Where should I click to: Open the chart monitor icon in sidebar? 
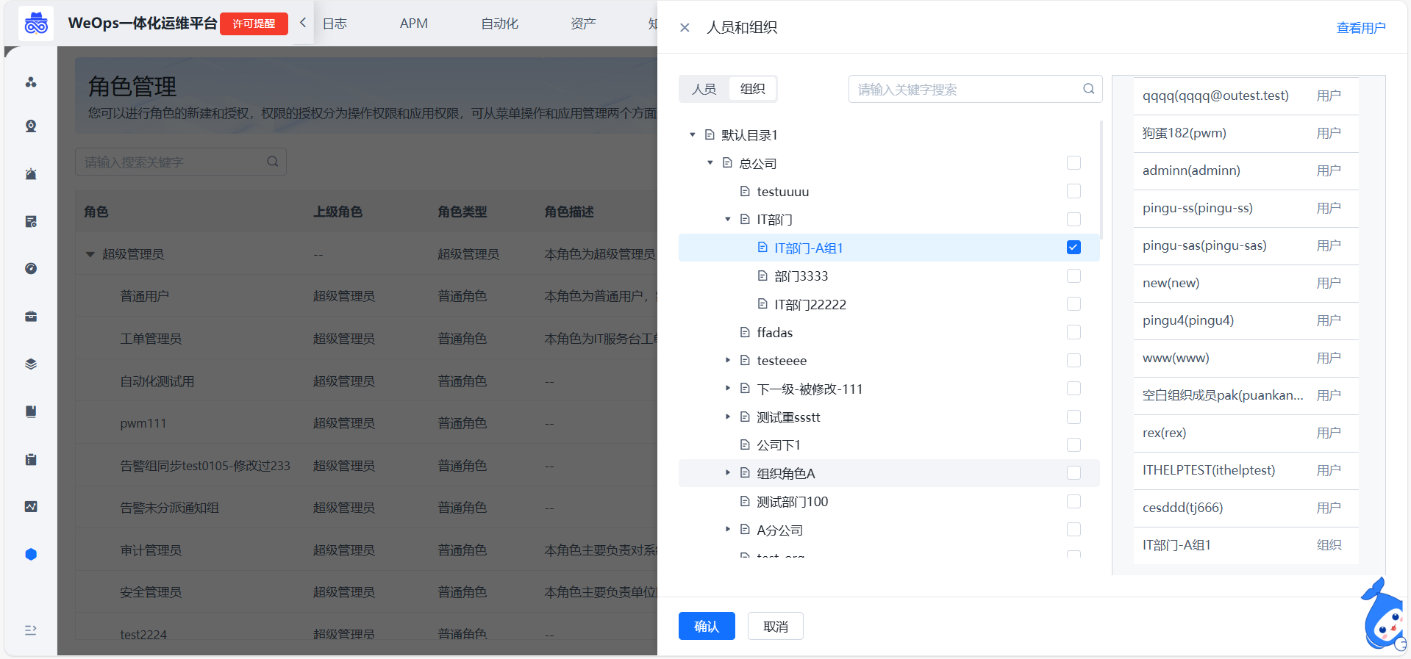tap(31, 507)
